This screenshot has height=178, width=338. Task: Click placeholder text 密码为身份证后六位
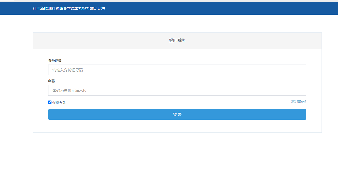[x=70, y=90]
